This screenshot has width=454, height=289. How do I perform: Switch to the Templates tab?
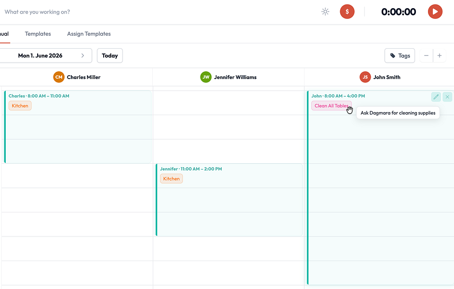38,34
